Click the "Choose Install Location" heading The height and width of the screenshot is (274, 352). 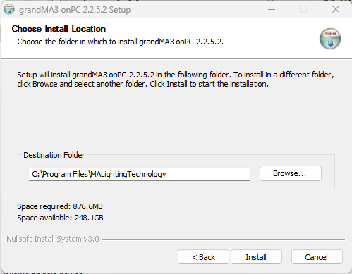click(59, 29)
